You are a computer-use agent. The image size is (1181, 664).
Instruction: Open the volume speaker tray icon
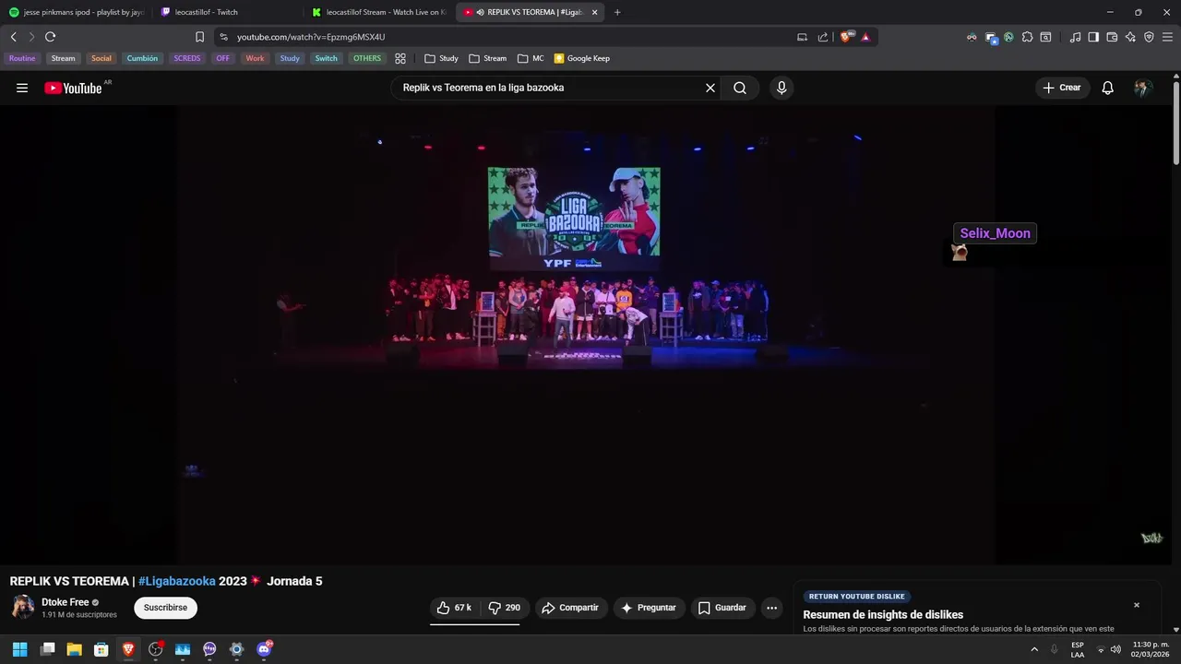[x=1115, y=649]
